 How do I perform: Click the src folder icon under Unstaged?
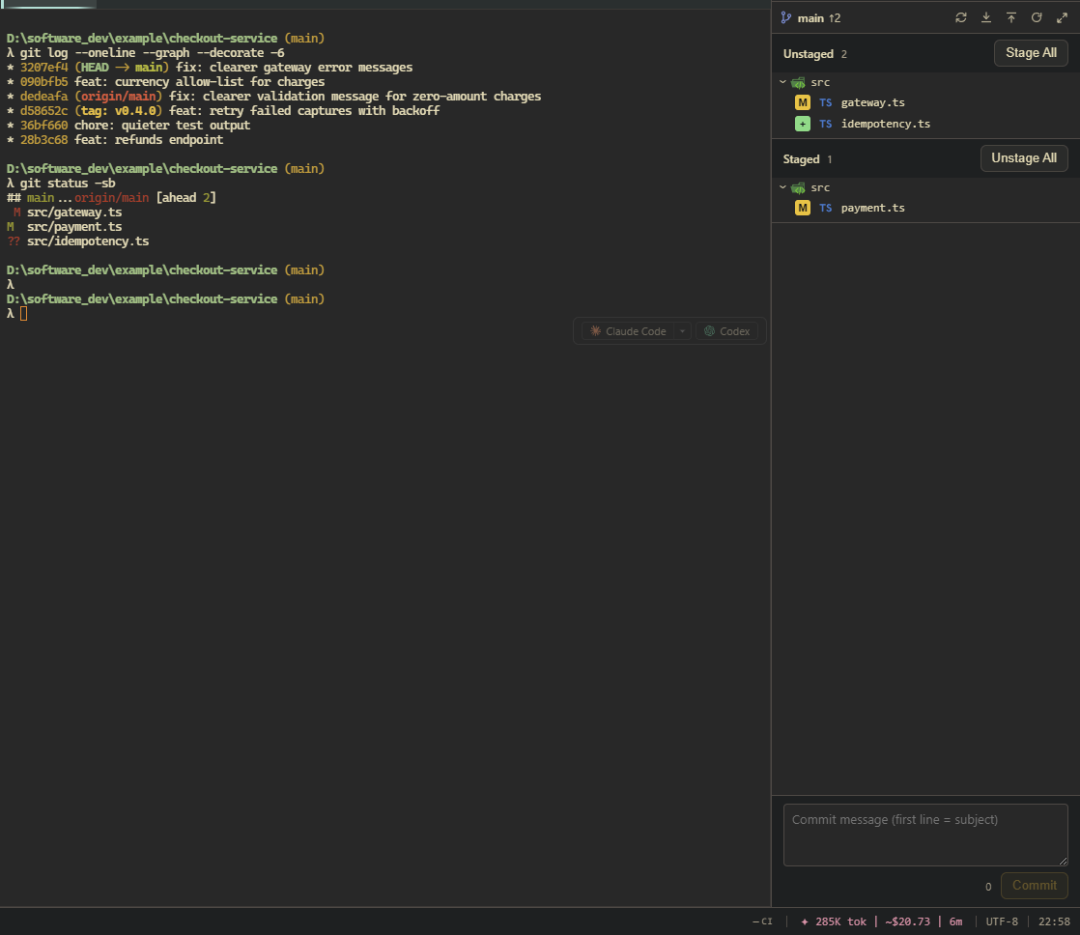[798, 83]
